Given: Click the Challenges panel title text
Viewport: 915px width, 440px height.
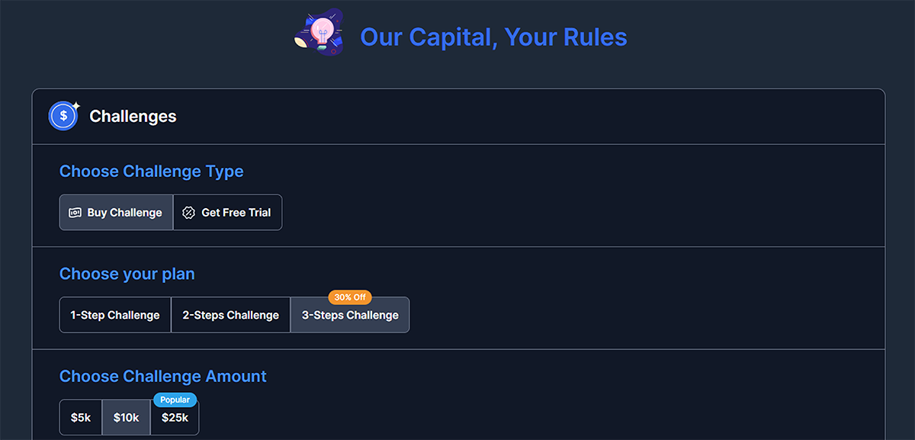Looking at the screenshot, I should click(133, 116).
